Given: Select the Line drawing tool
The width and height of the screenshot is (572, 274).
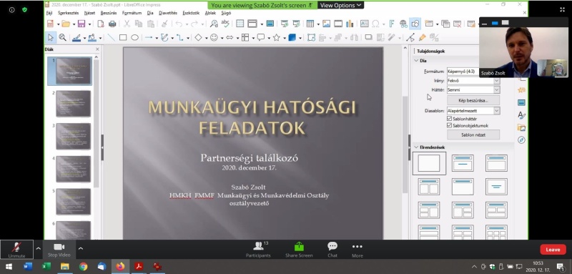Looking at the screenshot, I should (111, 37).
